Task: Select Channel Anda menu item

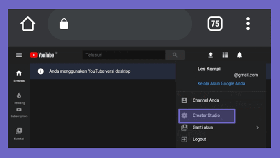Action: pyautogui.click(x=221, y=100)
